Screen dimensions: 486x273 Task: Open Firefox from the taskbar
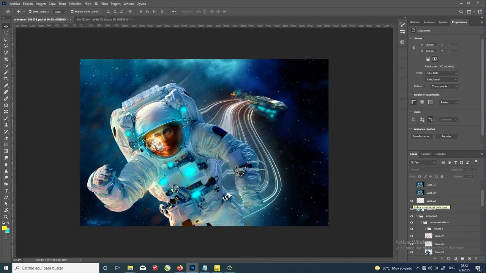(180, 268)
